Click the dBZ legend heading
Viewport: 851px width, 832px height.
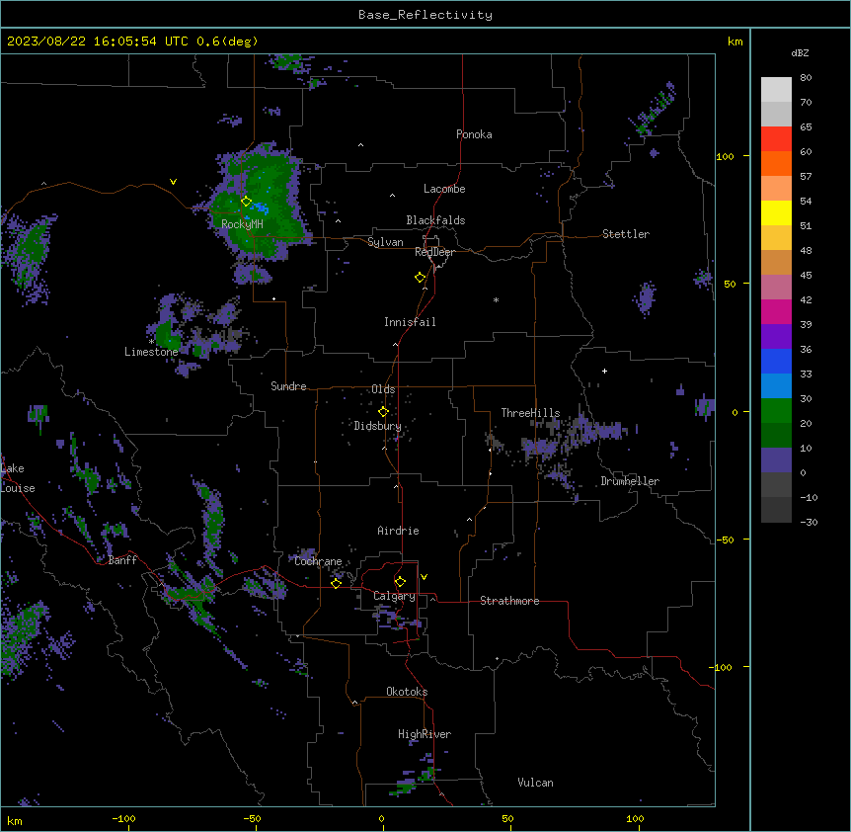pyautogui.click(x=800, y=53)
